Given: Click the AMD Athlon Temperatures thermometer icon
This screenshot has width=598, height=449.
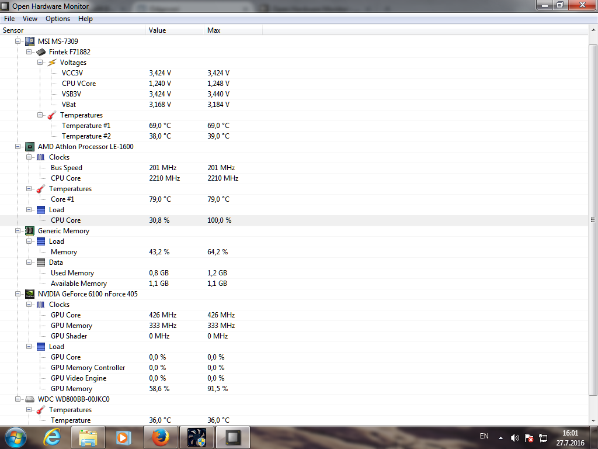Looking at the screenshot, I should pyautogui.click(x=41, y=189).
